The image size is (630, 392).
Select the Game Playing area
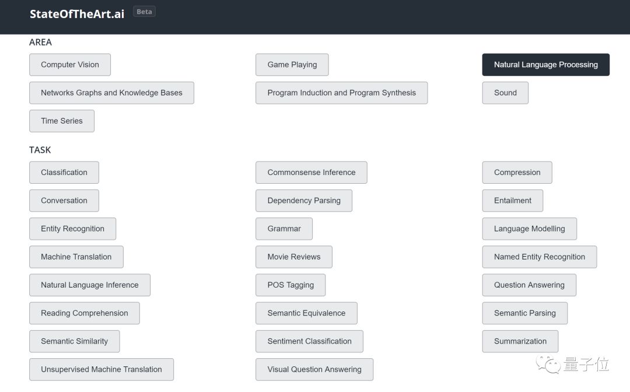tap(292, 65)
